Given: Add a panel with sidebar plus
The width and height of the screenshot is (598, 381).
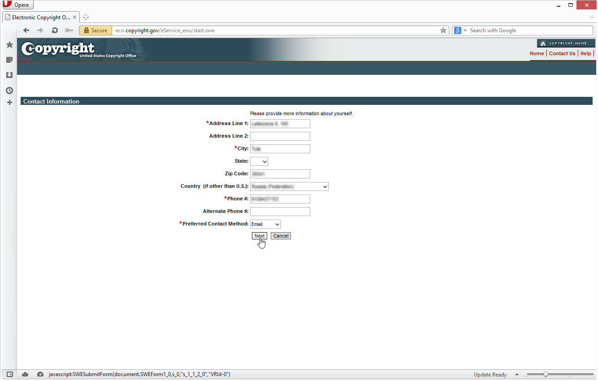Looking at the screenshot, I should click(x=9, y=103).
